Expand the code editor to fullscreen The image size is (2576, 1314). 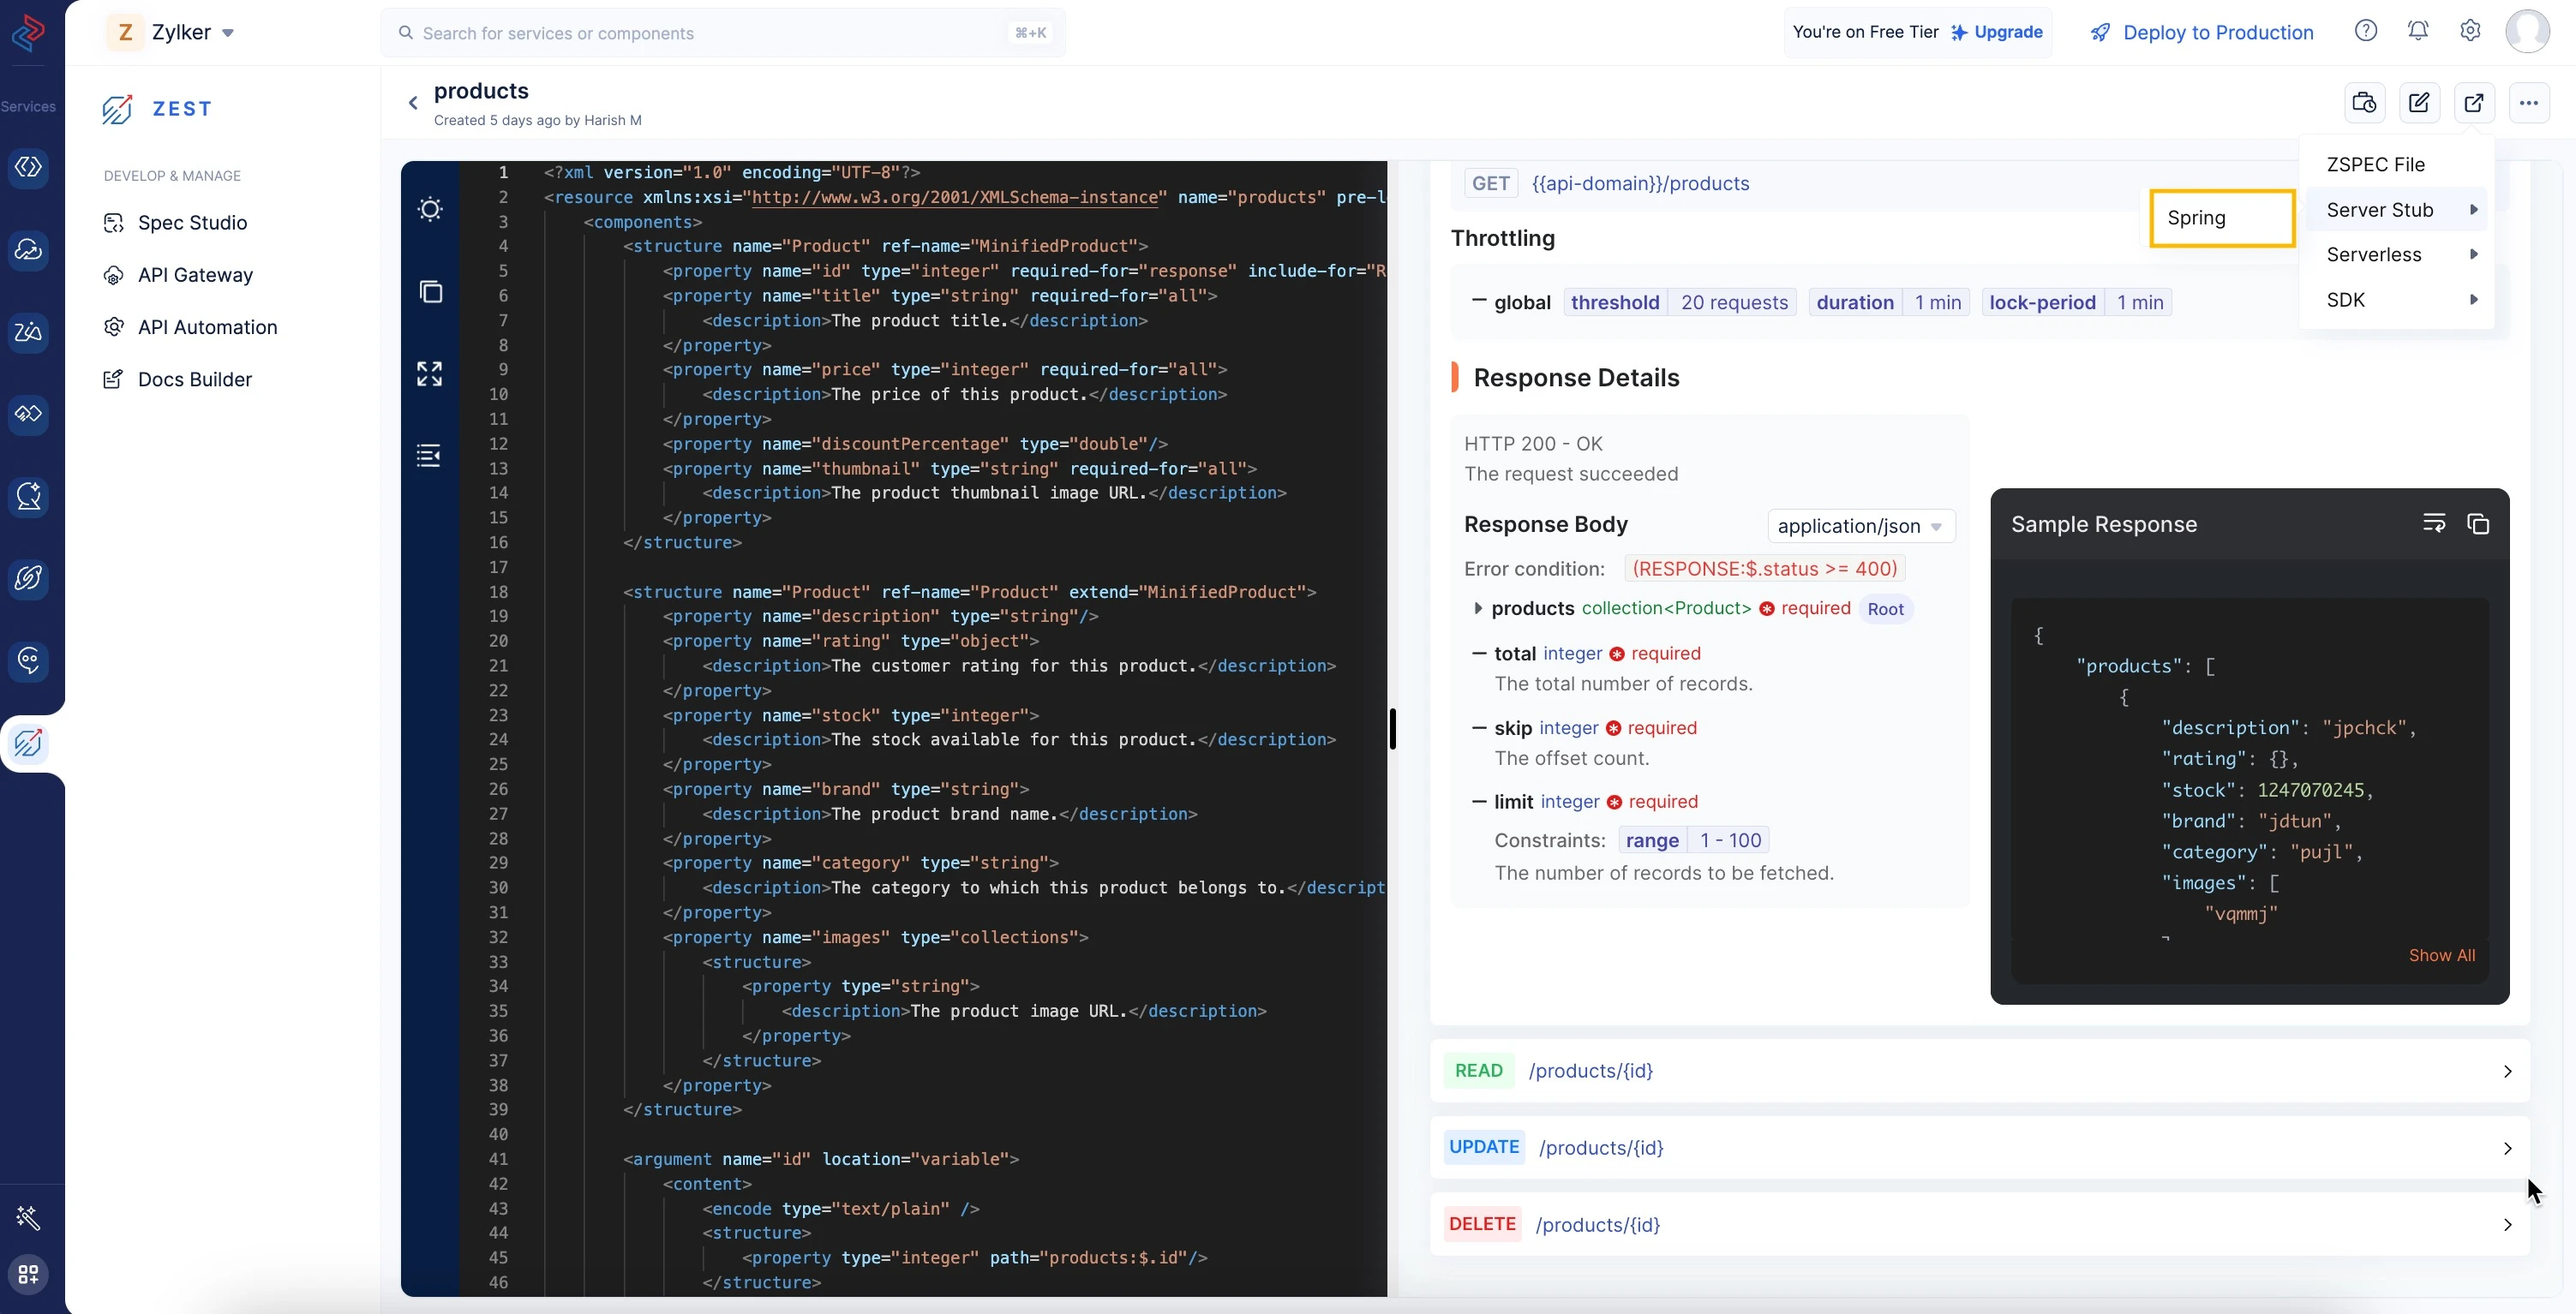[430, 373]
